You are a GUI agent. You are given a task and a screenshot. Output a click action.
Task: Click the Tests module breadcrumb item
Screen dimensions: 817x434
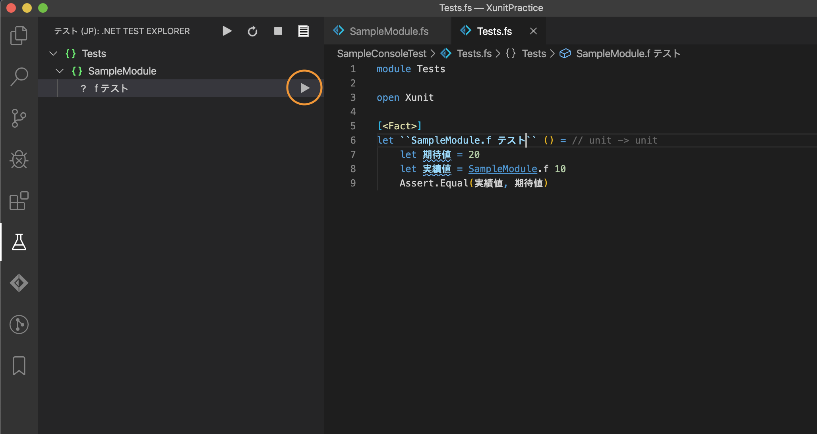(x=534, y=54)
